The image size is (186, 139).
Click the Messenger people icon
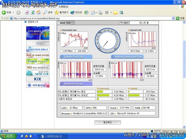pos(121,12)
